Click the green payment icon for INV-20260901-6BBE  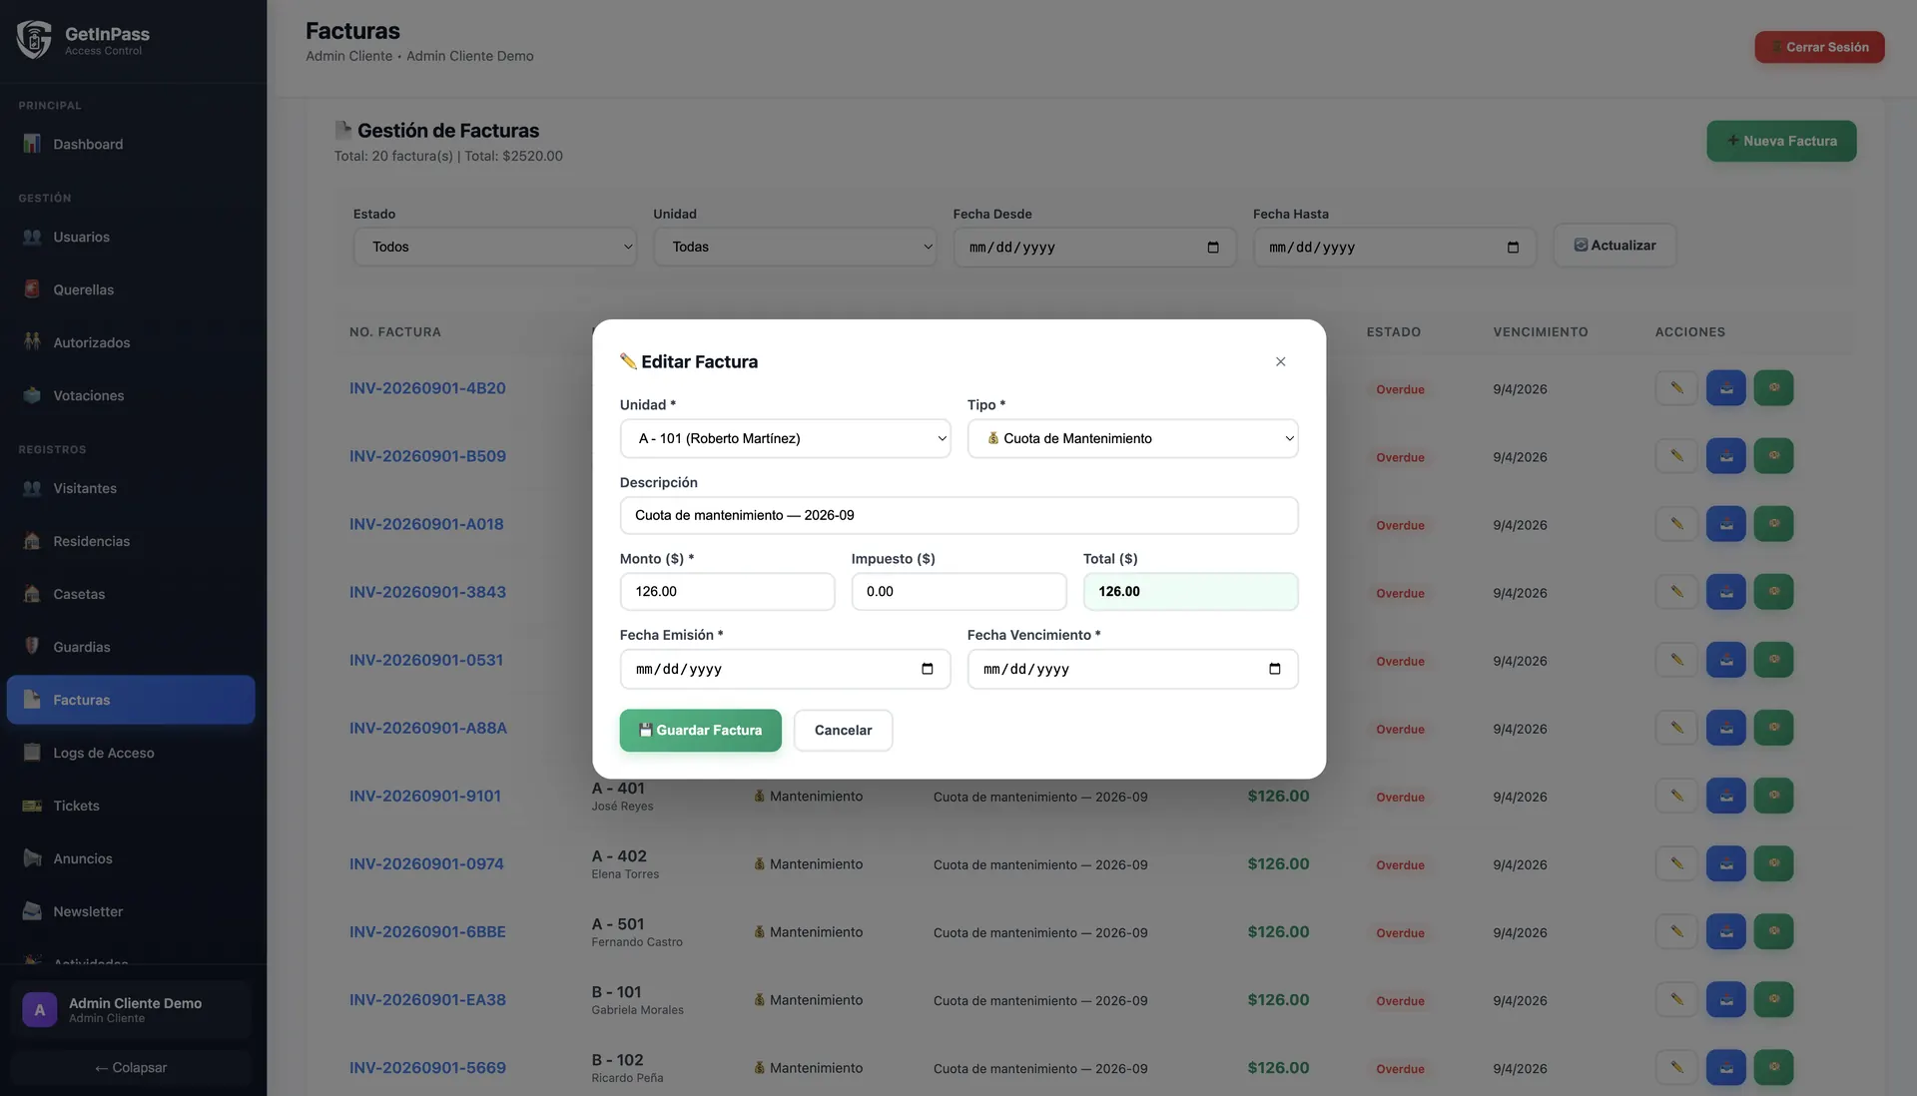[x=1773, y=931]
